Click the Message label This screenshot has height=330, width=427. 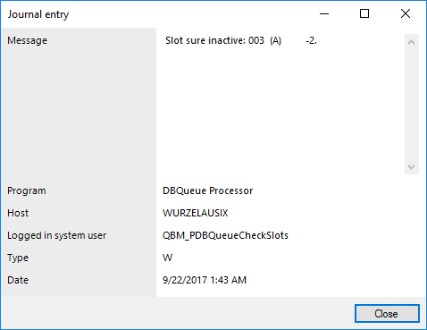coord(27,40)
